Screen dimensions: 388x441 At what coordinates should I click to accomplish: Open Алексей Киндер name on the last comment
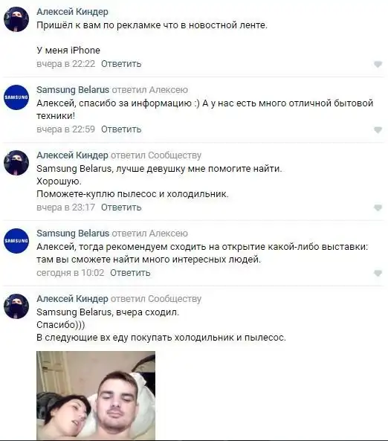click(x=72, y=298)
